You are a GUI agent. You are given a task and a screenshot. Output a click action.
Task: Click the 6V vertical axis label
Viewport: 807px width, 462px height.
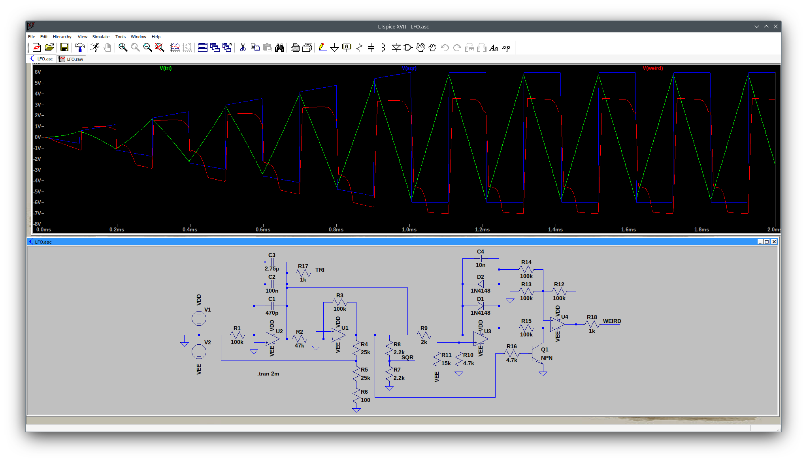click(38, 72)
